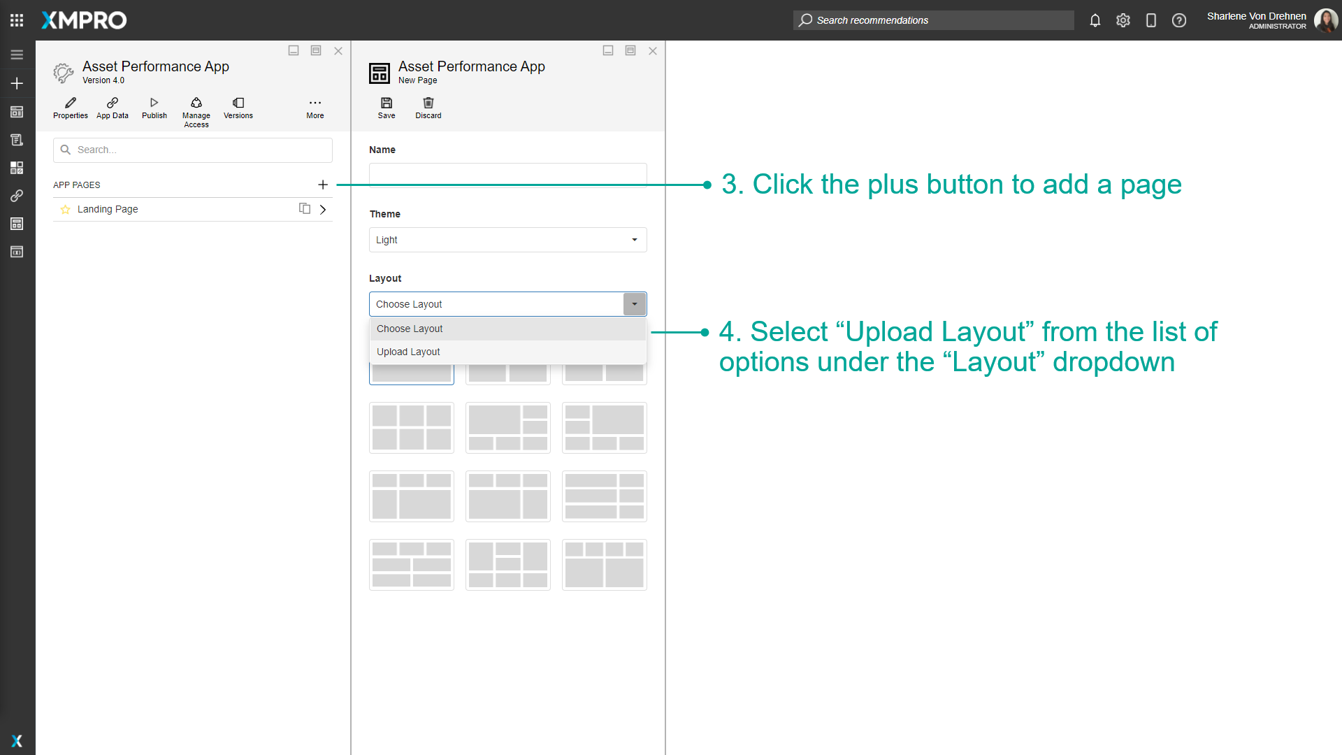Toggle the mobile preview icon in the header
The image size is (1342, 755).
(x=1151, y=20)
